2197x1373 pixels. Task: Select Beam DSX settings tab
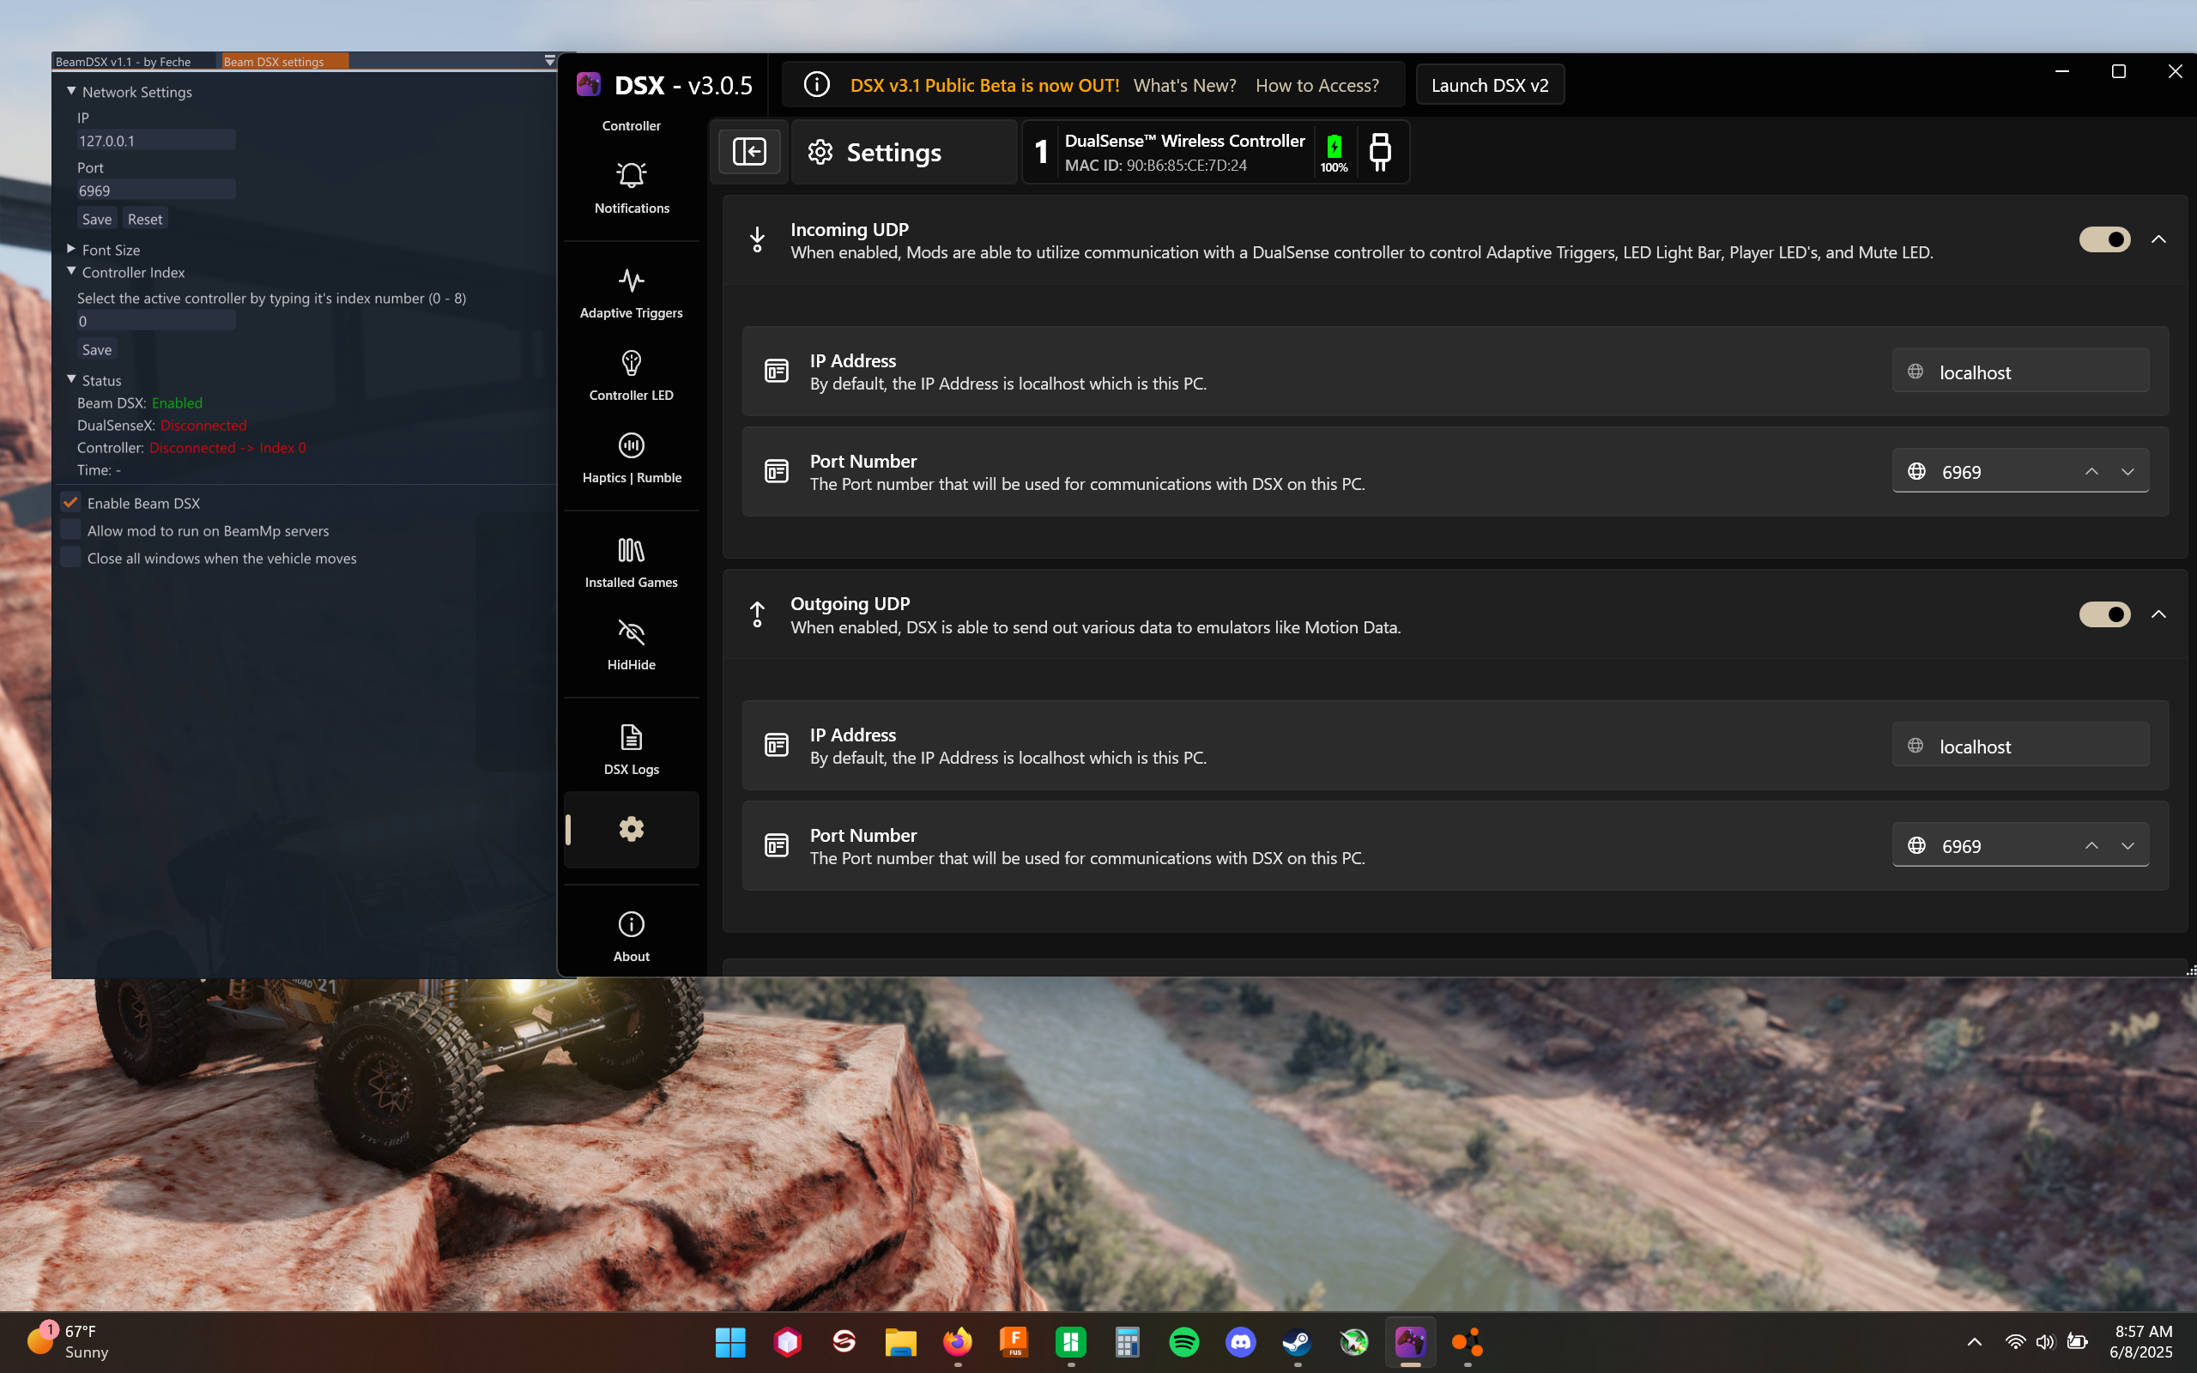pyautogui.click(x=284, y=62)
